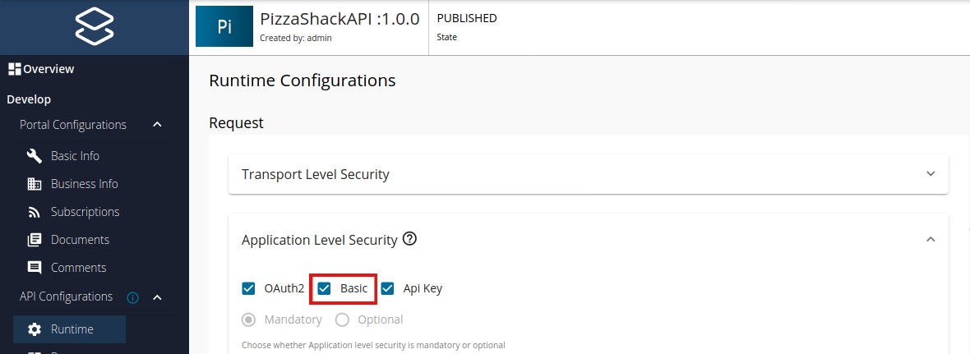Collapse the Application Level Security panel
Viewport: 970px width, 354px height.
point(931,240)
